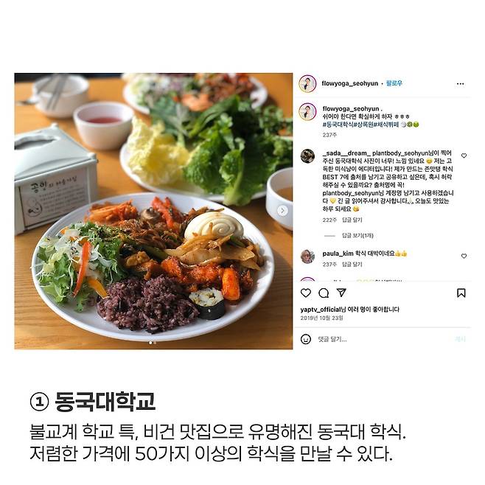Viewport: 485px width, 485px height.
Task: Like the paula_kim comment
Action: 464,256
